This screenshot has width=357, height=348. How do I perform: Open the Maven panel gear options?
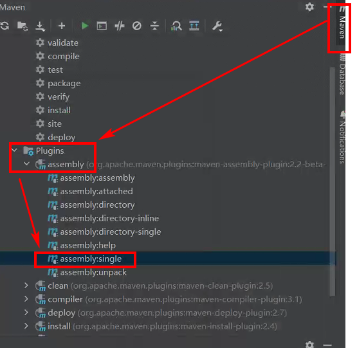click(309, 6)
